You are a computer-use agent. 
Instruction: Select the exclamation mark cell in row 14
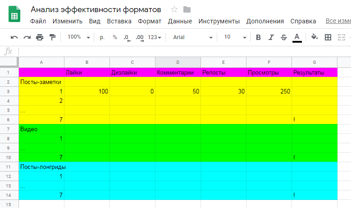click(315, 195)
